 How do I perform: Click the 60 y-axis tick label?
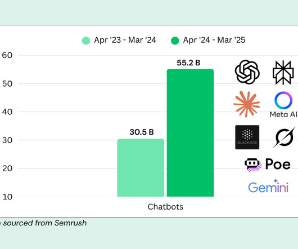click(x=7, y=55)
